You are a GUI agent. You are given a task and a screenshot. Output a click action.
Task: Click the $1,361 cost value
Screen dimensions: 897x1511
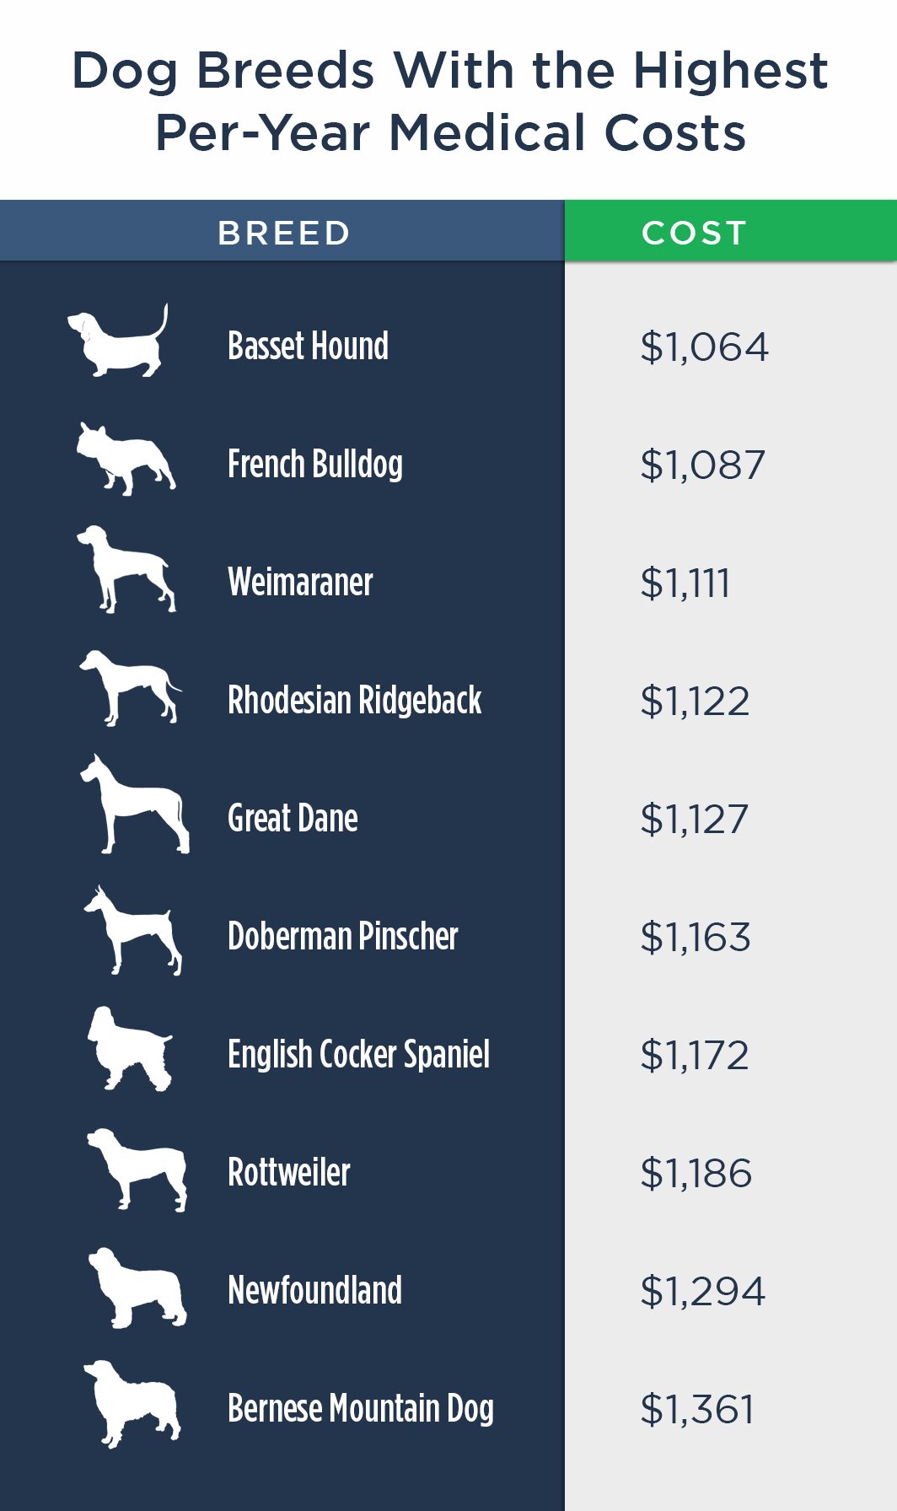pyautogui.click(x=697, y=1409)
